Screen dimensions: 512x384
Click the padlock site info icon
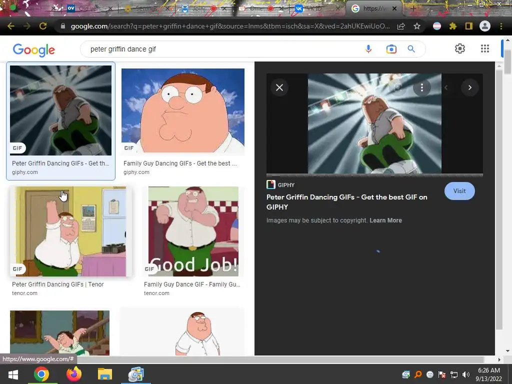(x=63, y=26)
